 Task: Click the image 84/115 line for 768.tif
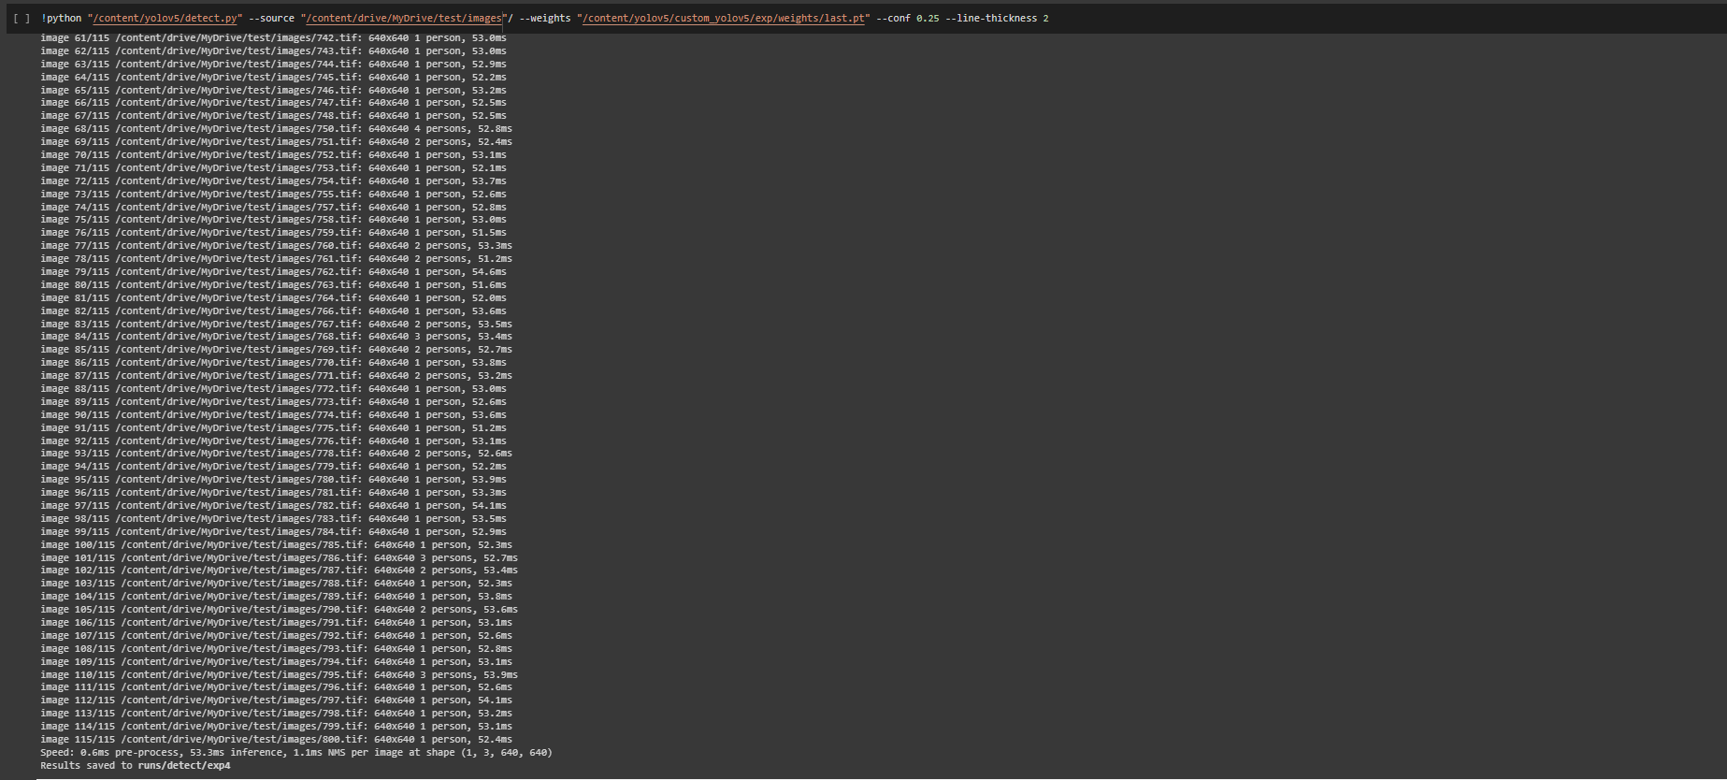click(x=276, y=337)
